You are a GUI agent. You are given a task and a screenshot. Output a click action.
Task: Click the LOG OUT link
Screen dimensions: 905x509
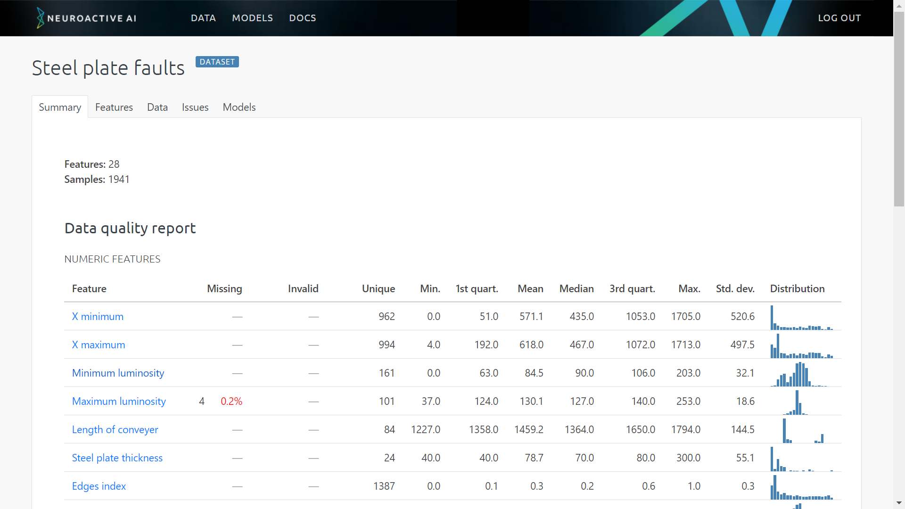pyautogui.click(x=839, y=18)
